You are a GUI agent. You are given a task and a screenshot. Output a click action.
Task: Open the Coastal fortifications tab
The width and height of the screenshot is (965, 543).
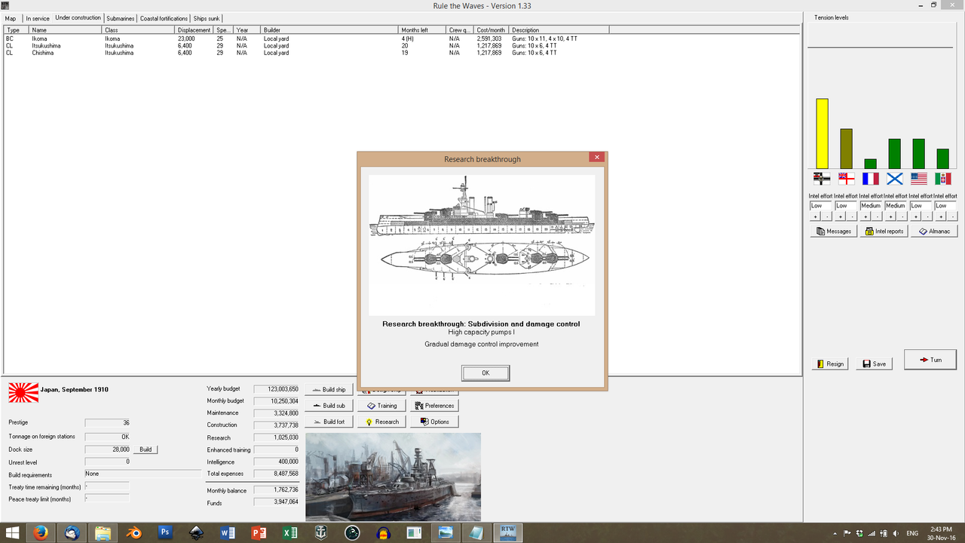164,18
